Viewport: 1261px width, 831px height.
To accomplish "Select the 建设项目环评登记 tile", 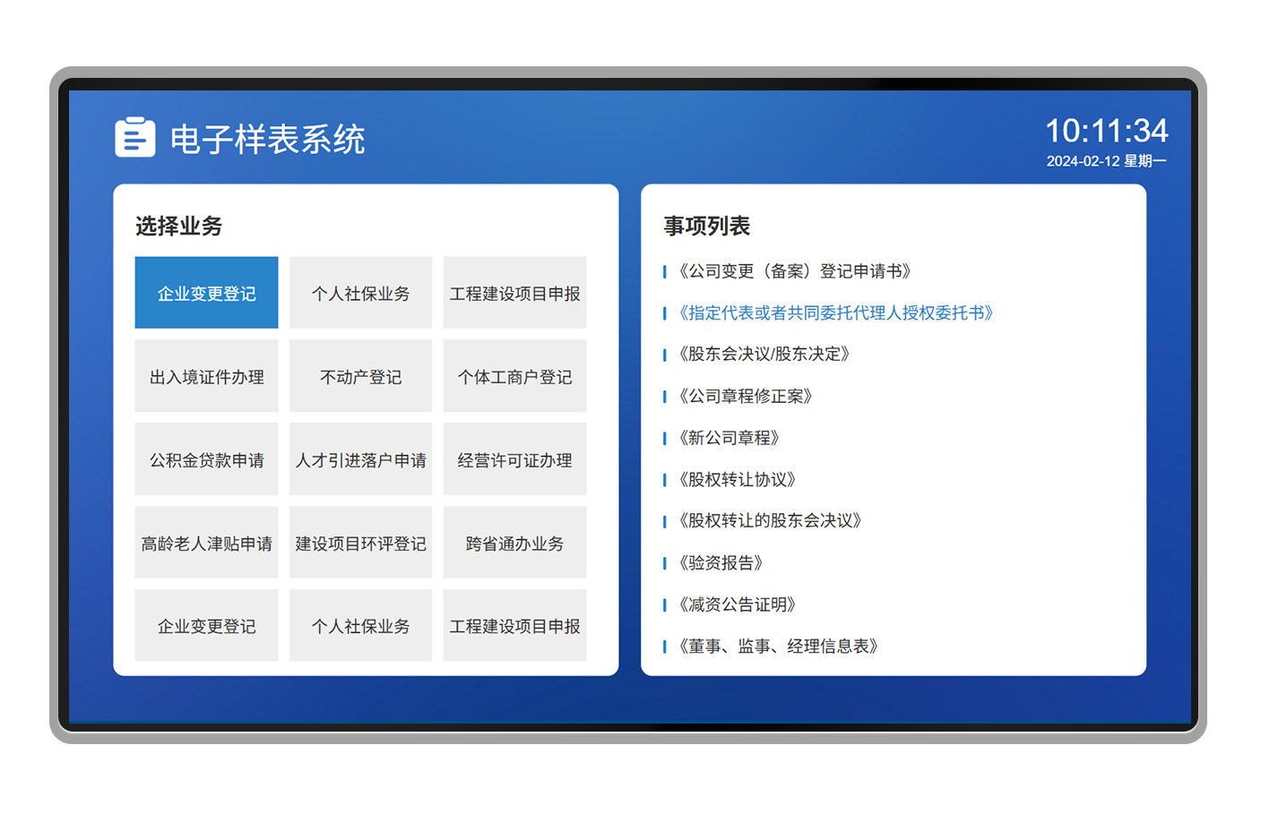I will (x=360, y=544).
